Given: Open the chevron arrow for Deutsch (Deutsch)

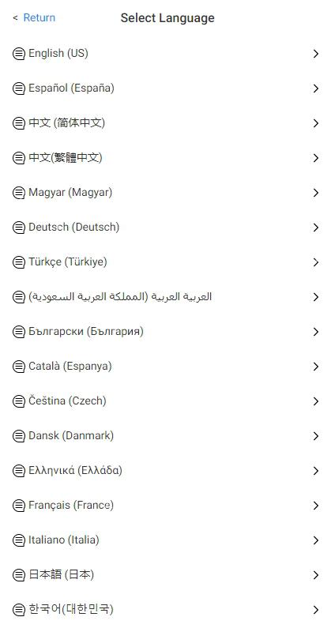Looking at the screenshot, I should (x=316, y=228).
